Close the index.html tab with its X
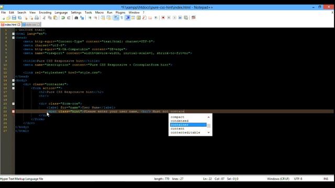 (19, 25)
